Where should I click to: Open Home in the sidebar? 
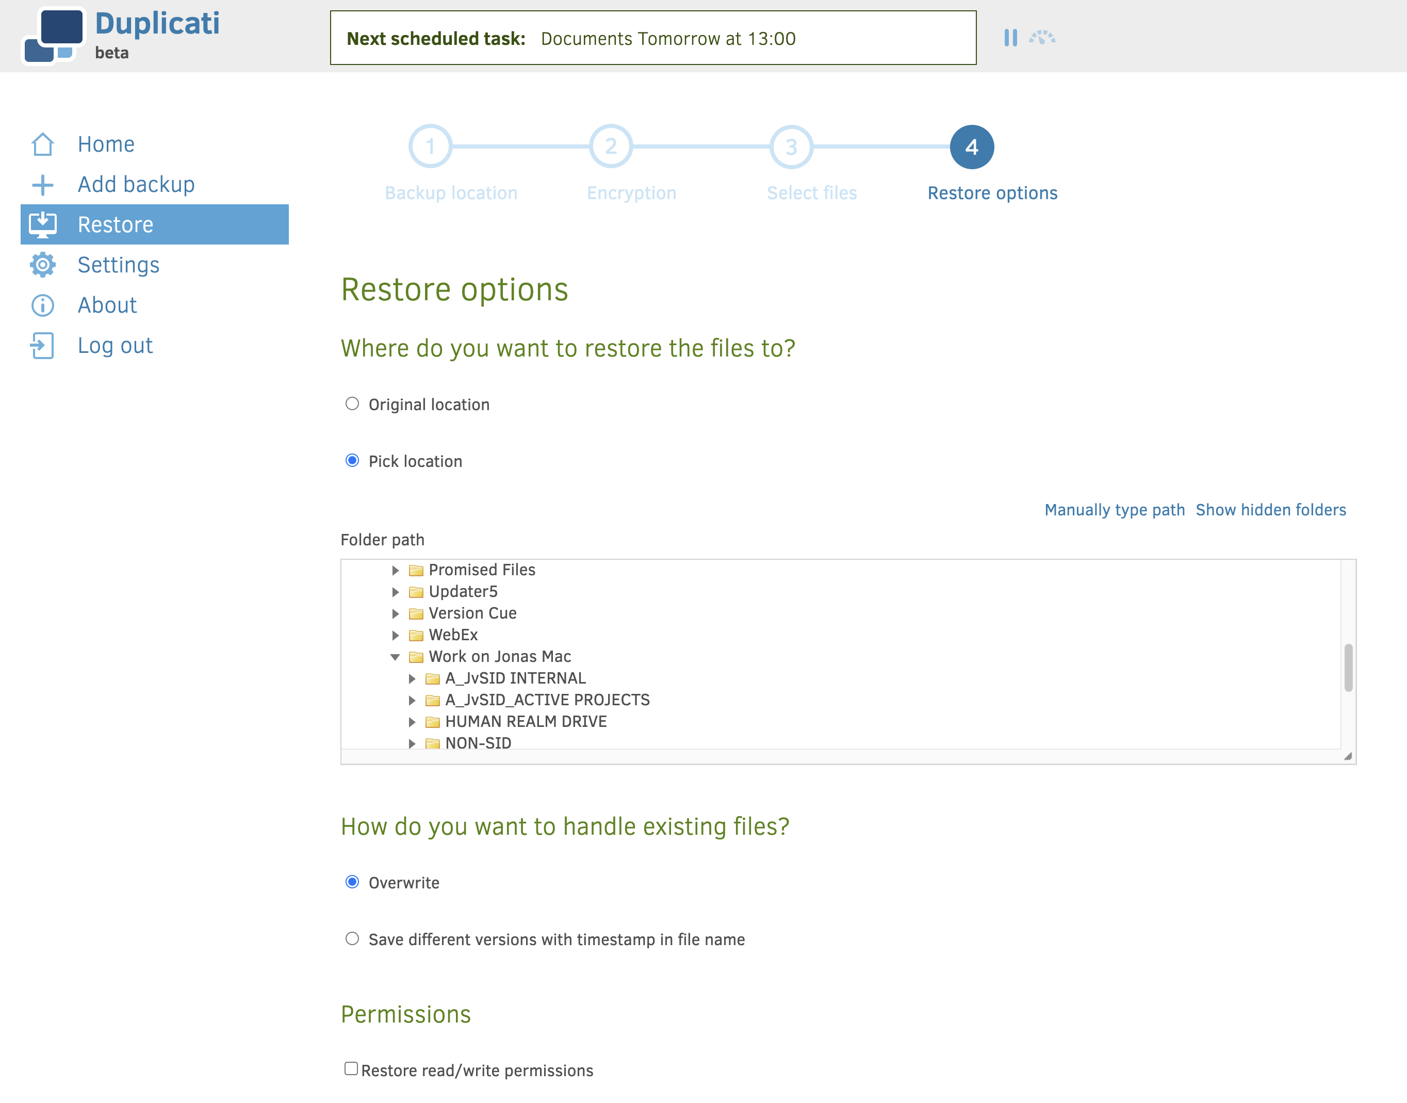point(154,144)
